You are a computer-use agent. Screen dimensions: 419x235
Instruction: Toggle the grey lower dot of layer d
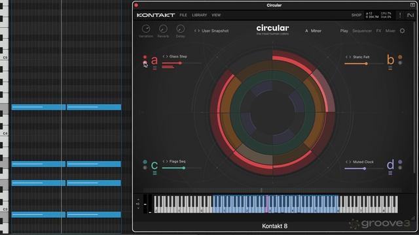[x=400, y=168]
